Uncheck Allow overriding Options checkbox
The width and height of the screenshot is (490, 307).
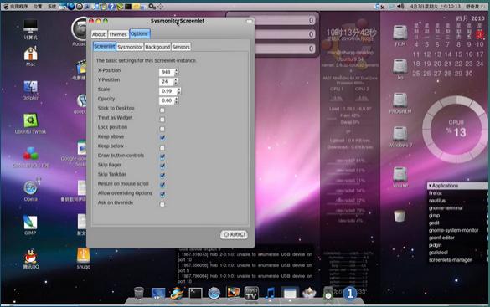pyautogui.click(x=162, y=194)
